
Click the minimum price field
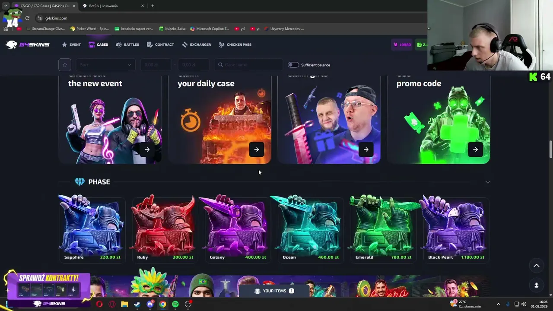(x=156, y=65)
